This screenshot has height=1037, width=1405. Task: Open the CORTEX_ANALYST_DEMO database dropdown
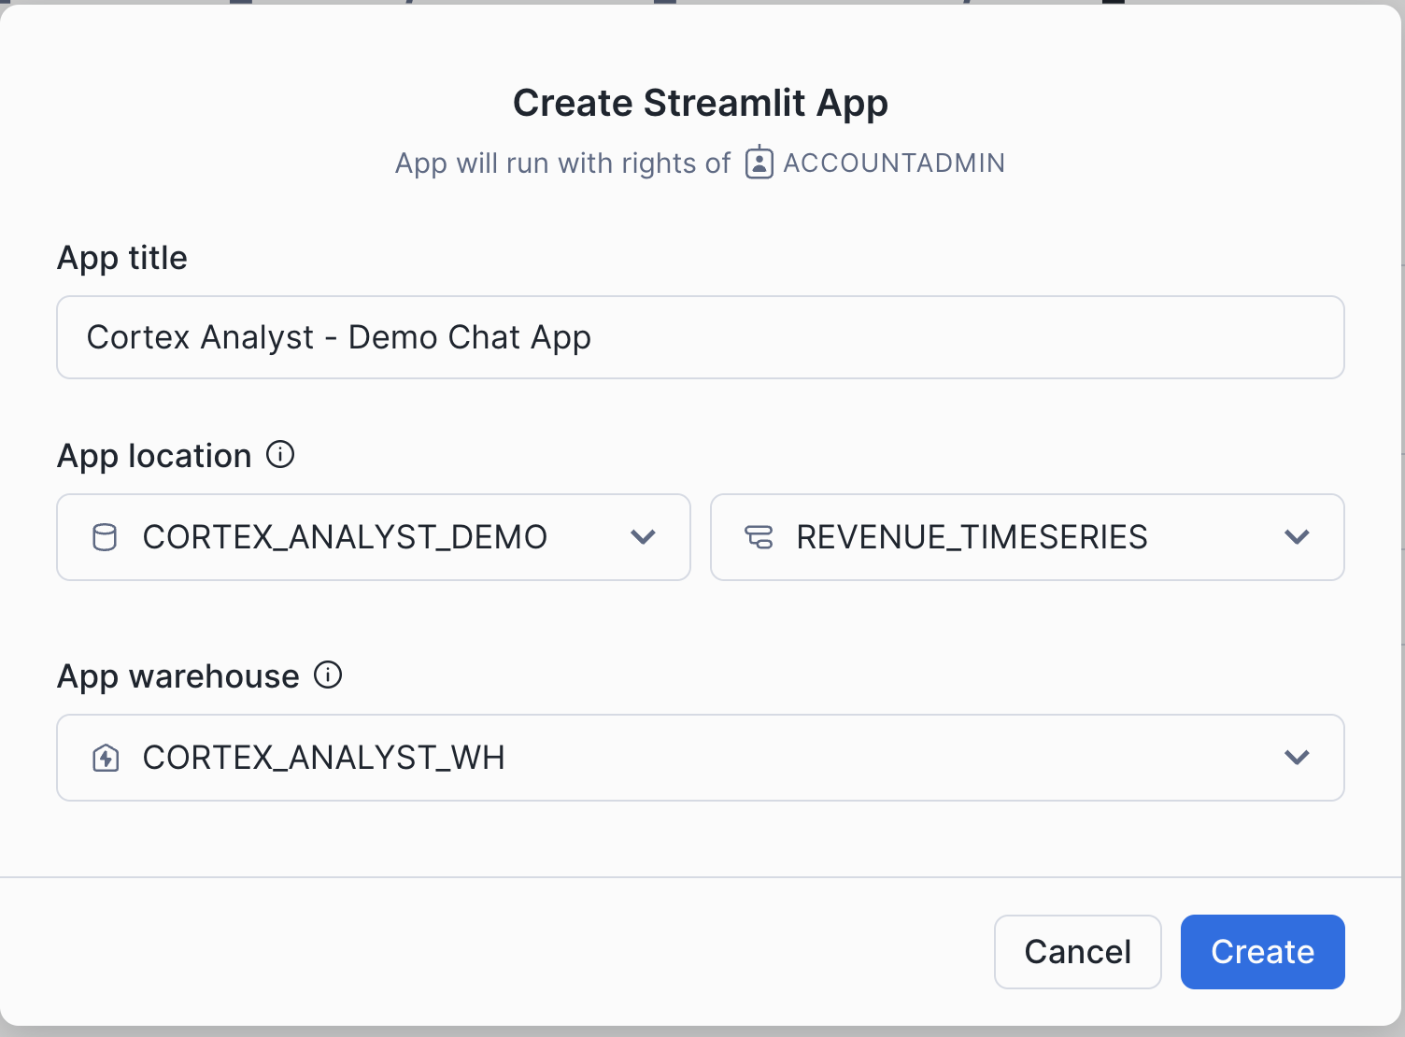(374, 537)
